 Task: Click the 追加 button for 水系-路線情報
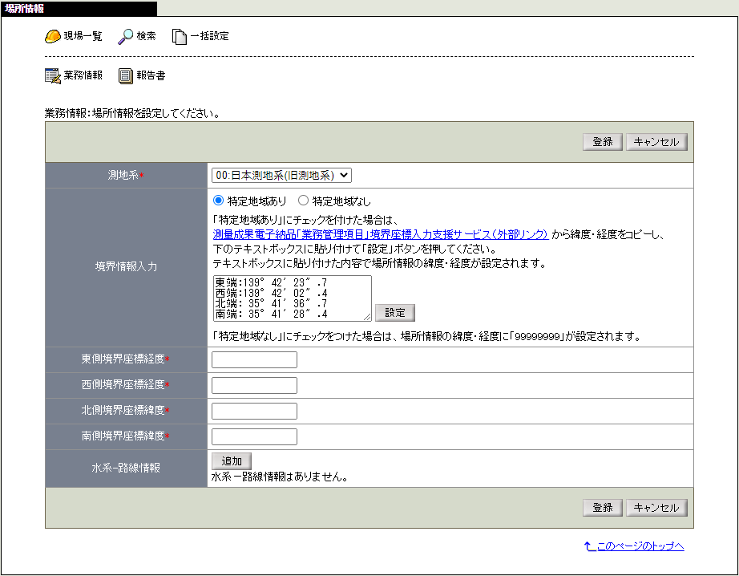pos(232,461)
